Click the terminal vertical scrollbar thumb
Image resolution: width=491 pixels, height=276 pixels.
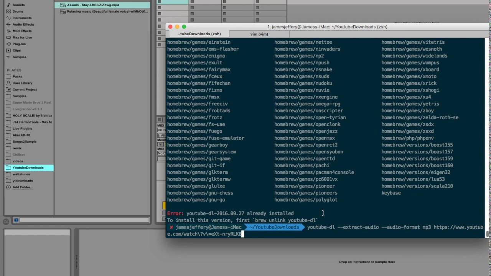[488, 234]
